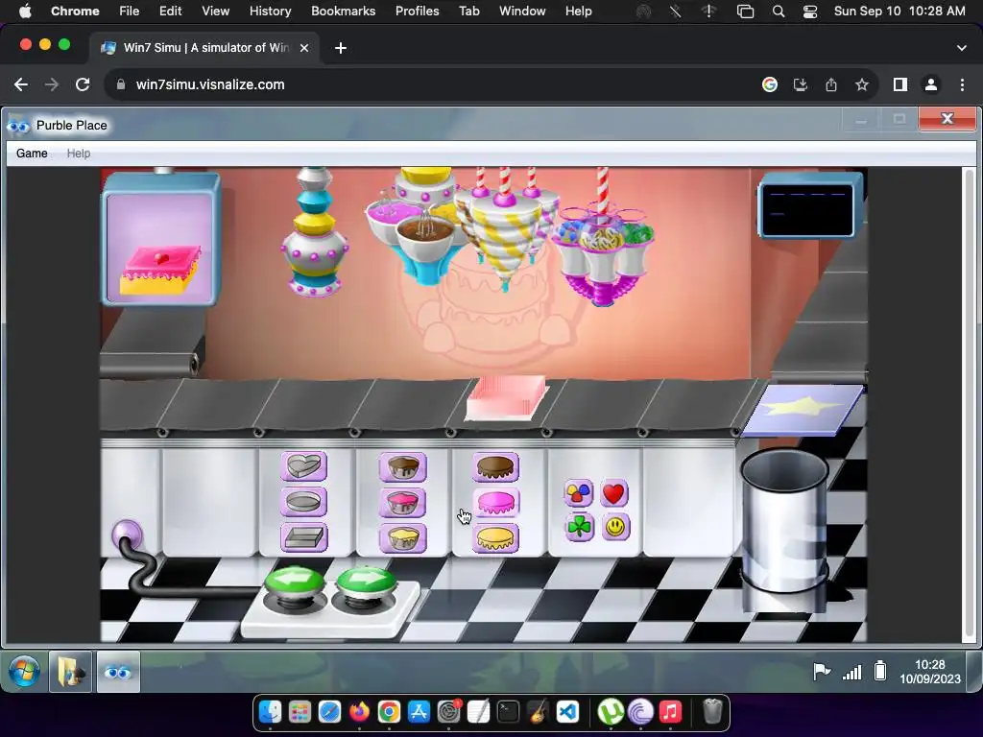This screenshot has height=737, width=983.
Task: Add the colored balls decoration
Action: pyautogui.click(x=578, y=493)
